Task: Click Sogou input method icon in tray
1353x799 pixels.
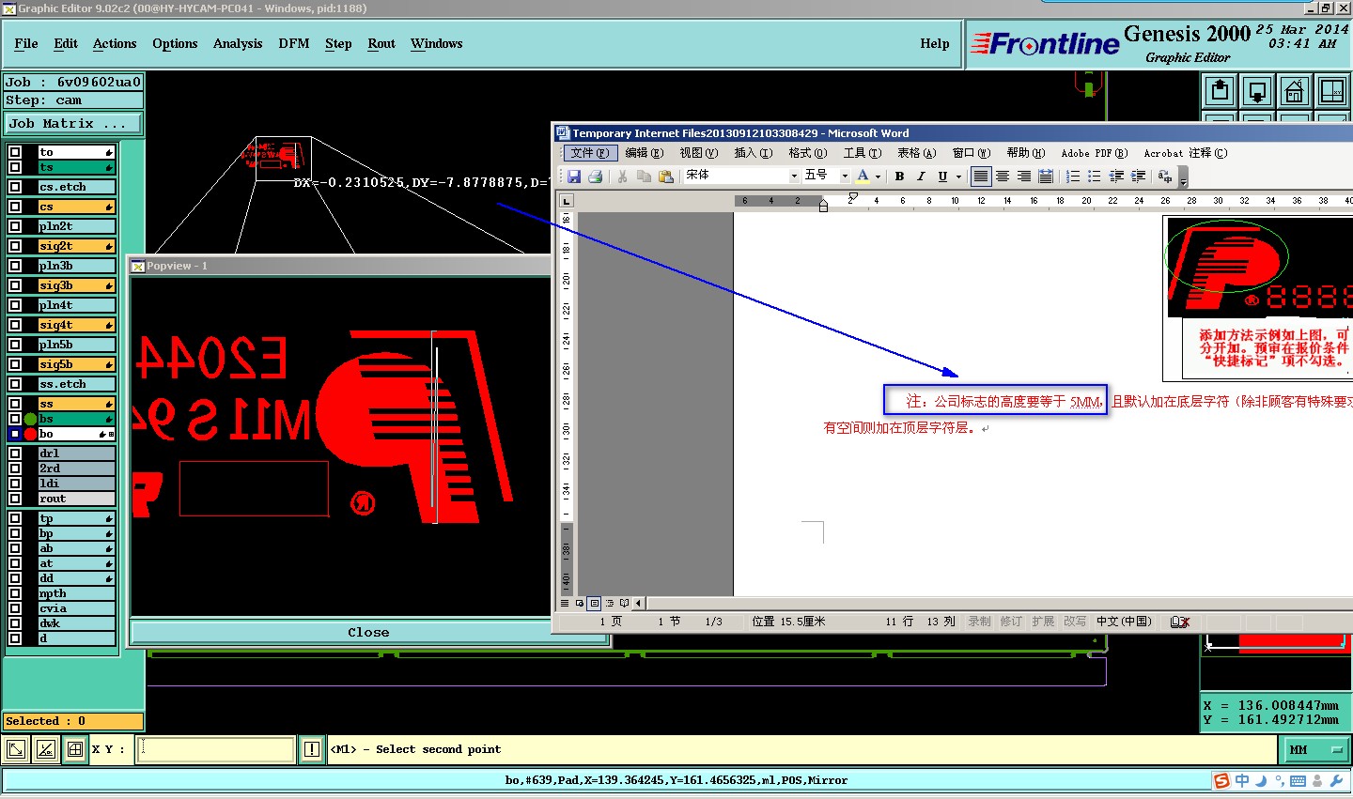Action: pyautogui.click(x=1221, y=780)
